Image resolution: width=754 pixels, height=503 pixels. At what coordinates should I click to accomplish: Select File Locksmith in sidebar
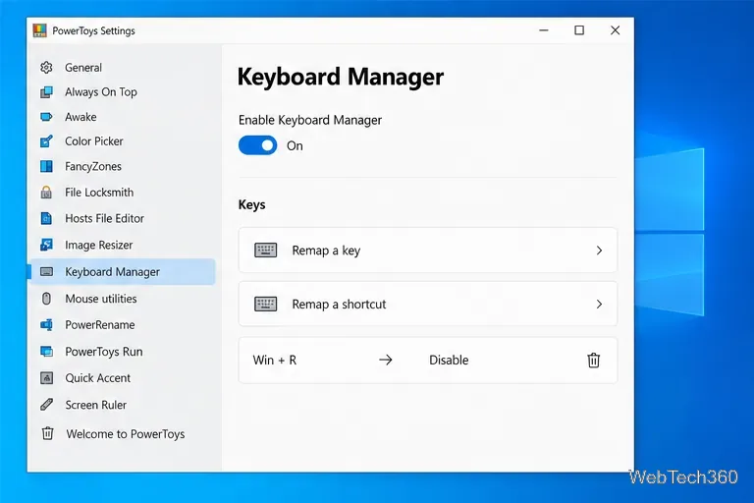pyautogui.click(x=99, y=192)
